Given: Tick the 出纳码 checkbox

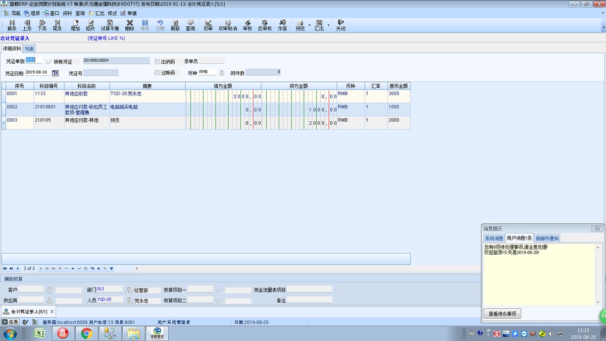Looking at the screenshot, I should tap(158, 62).
